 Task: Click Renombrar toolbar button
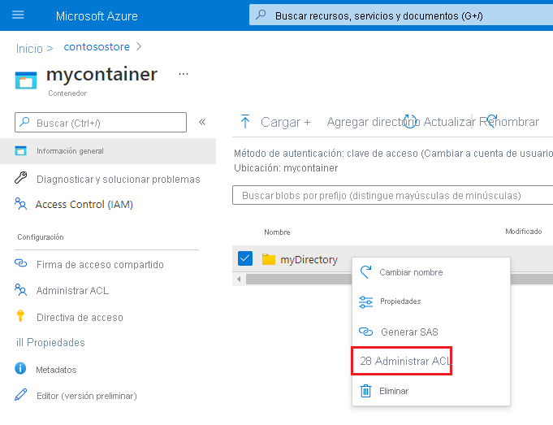pyautogui.click(x=509, y=122)
